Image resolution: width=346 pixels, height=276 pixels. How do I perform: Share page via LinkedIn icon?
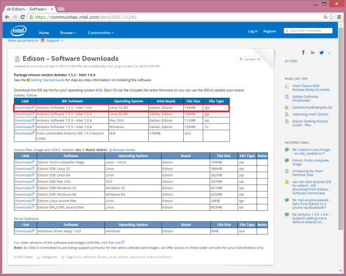(313, 53)
